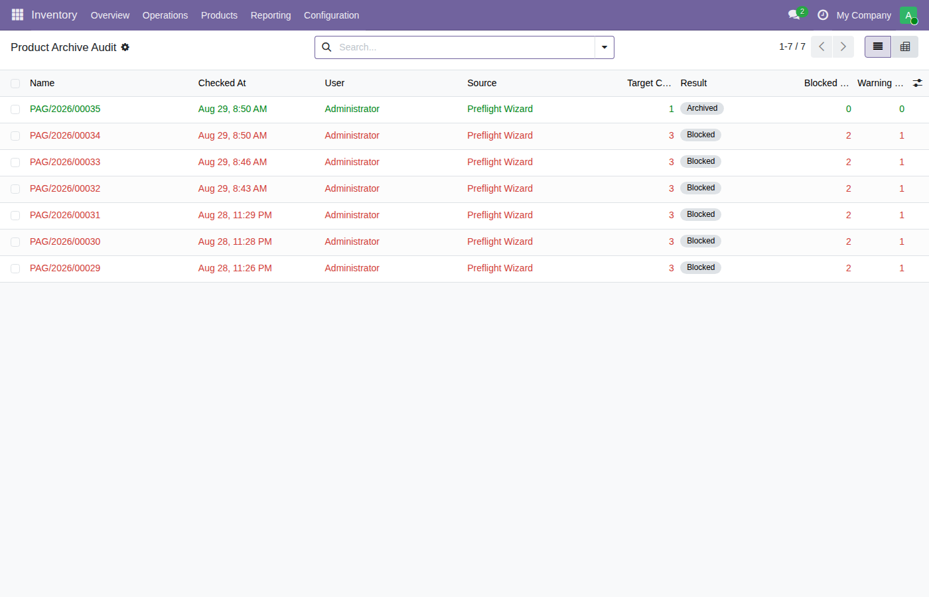Open the activities clock icon
The height and width of the screenshot is (597, 929).
[x=823, y=15]
